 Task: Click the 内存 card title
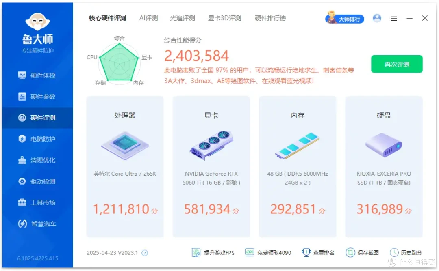click(x=298, y=115)
